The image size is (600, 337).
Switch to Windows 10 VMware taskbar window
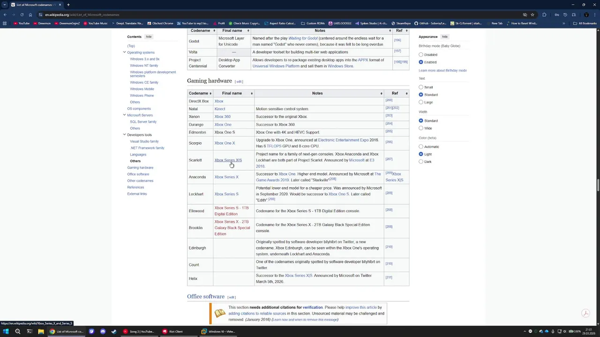pyautogui.click(x=218, y=331)
